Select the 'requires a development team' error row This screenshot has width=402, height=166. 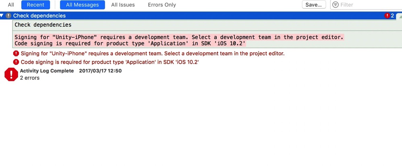[x=153, y=54]
